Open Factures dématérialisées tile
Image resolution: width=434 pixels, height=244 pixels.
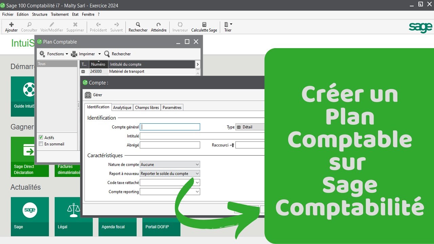point(67,171)
